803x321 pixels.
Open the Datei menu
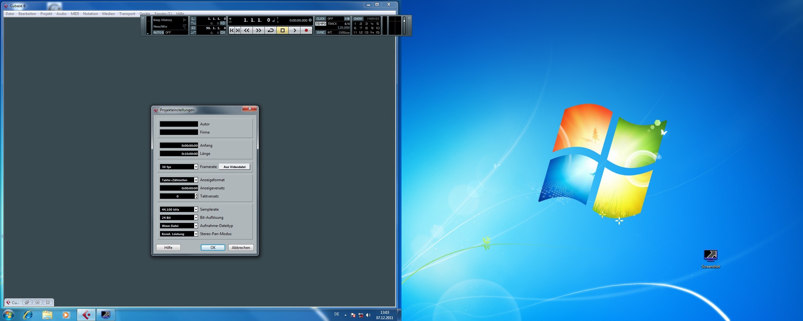(10, 14)
